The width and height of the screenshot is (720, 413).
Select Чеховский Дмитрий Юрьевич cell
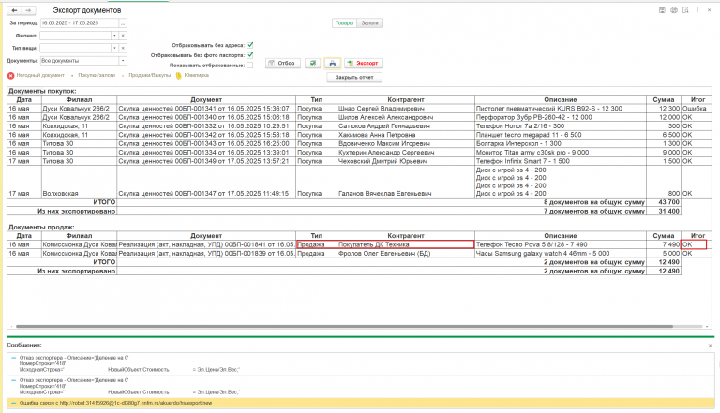405,161
